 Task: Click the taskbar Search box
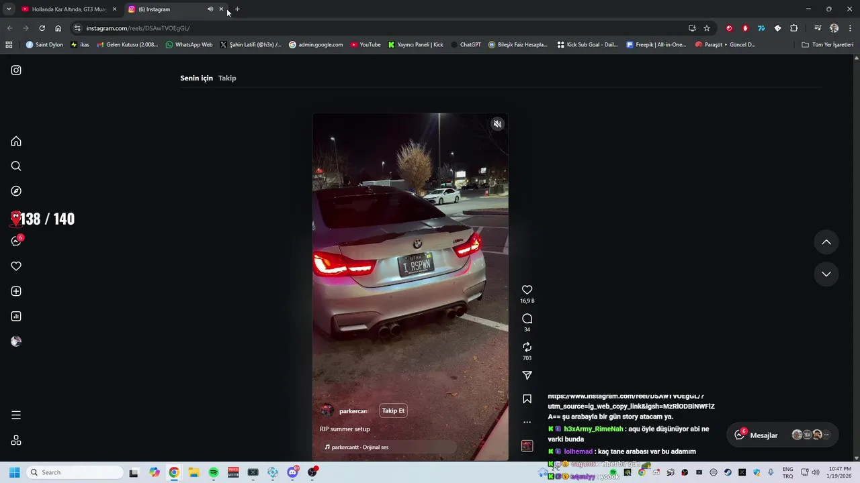[x=75, y=472]
